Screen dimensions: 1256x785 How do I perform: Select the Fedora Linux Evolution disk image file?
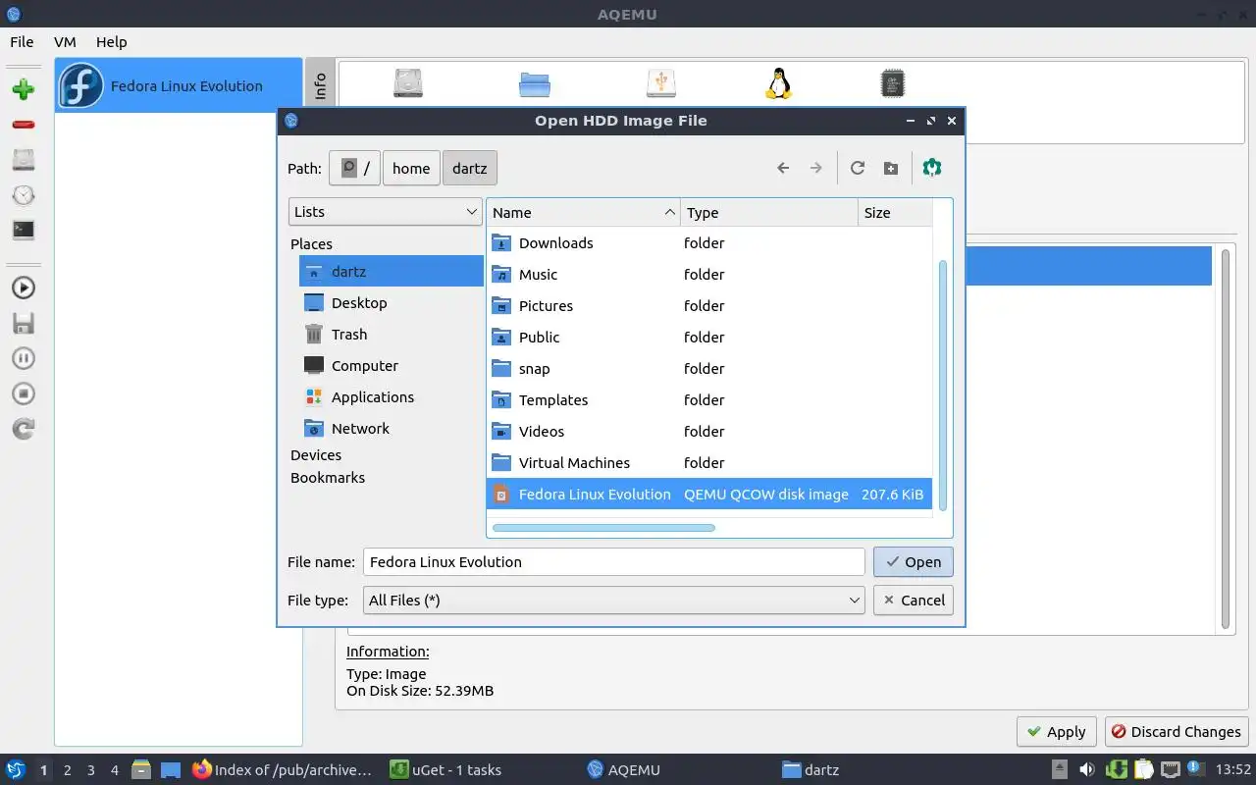(709, 495)
